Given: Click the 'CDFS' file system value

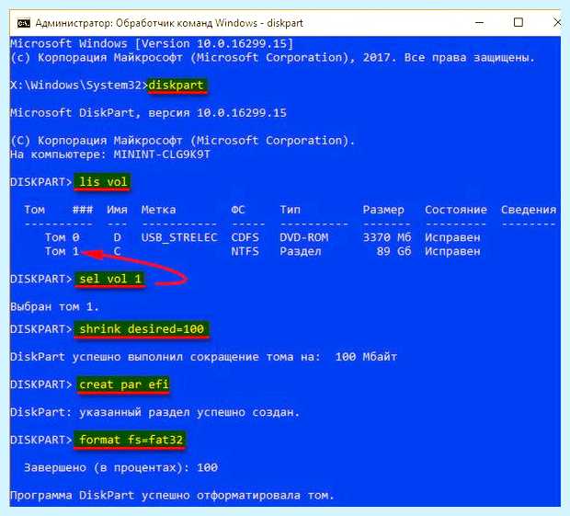Looking at the screenshot, I should 245,237.
